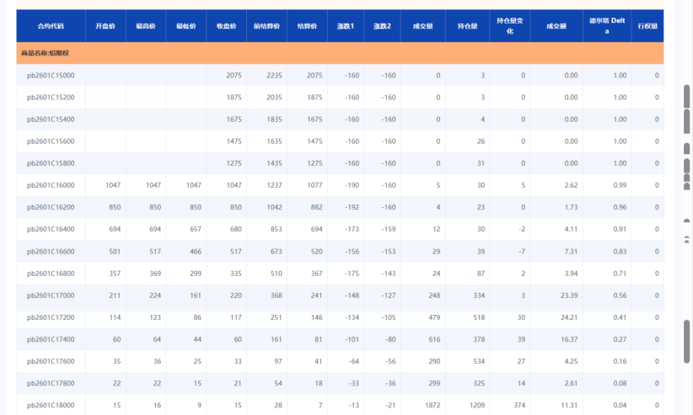The height and width of the screenshot is (415, 693).
Task: Select contract code pb2601C16600
Action: (51, 252)
